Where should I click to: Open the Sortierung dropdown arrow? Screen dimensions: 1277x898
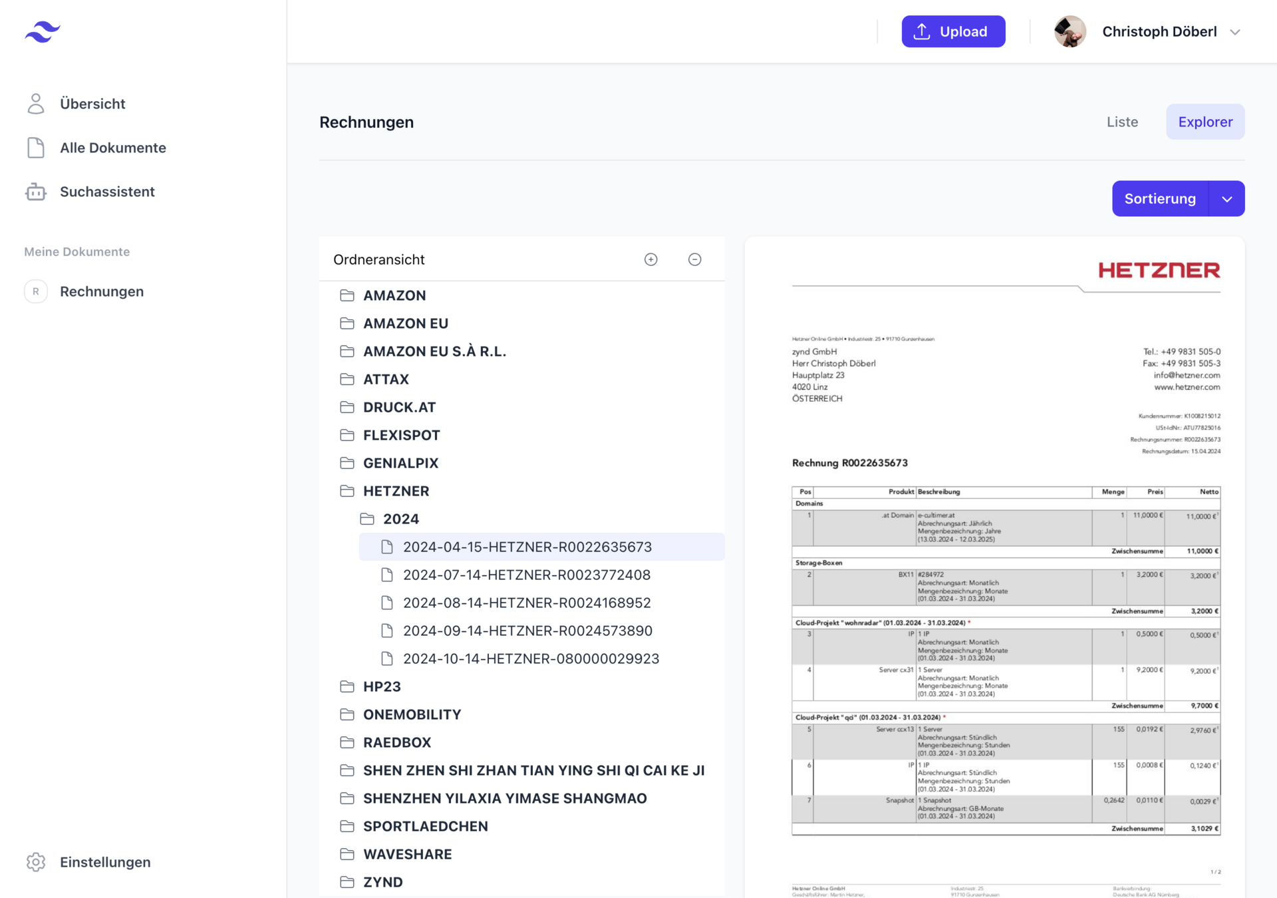[1226, 199]
